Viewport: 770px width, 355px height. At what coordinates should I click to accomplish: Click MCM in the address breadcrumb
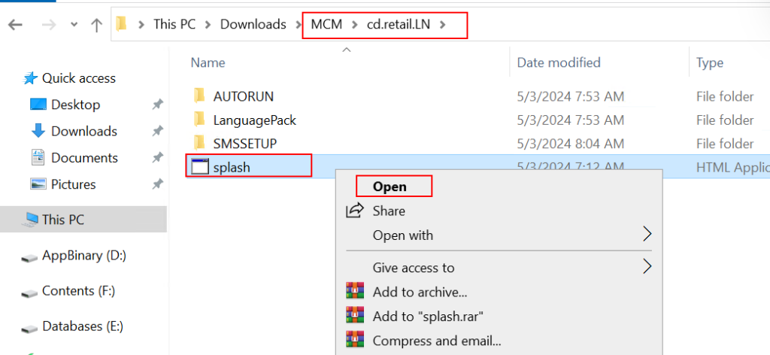click(x=326, y=24)
